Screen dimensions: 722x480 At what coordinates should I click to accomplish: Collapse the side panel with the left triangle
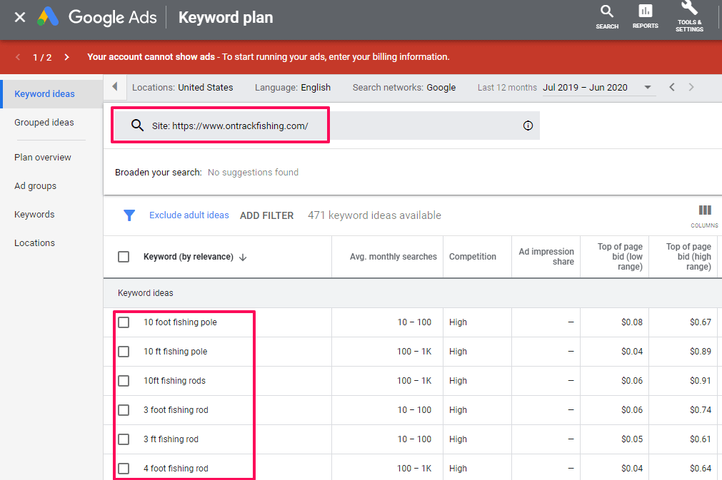tap(115, 86)
